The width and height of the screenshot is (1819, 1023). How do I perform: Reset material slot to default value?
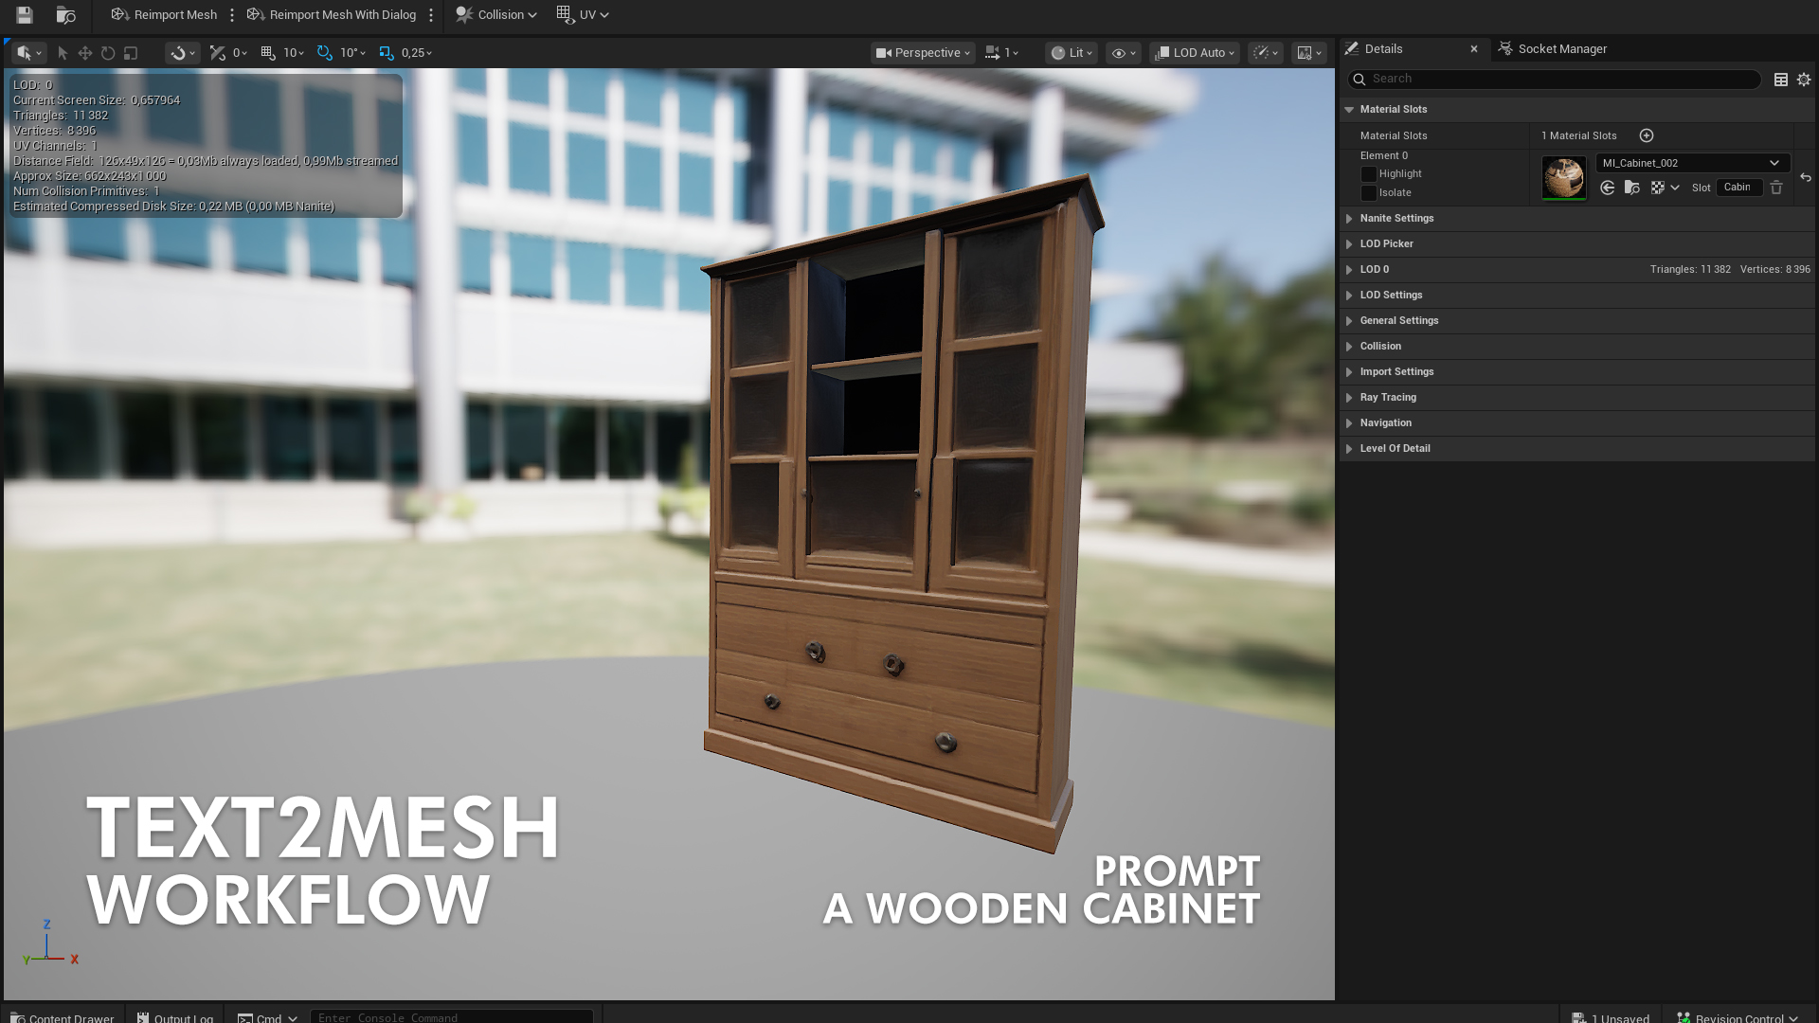click(x=1806, y=177)
